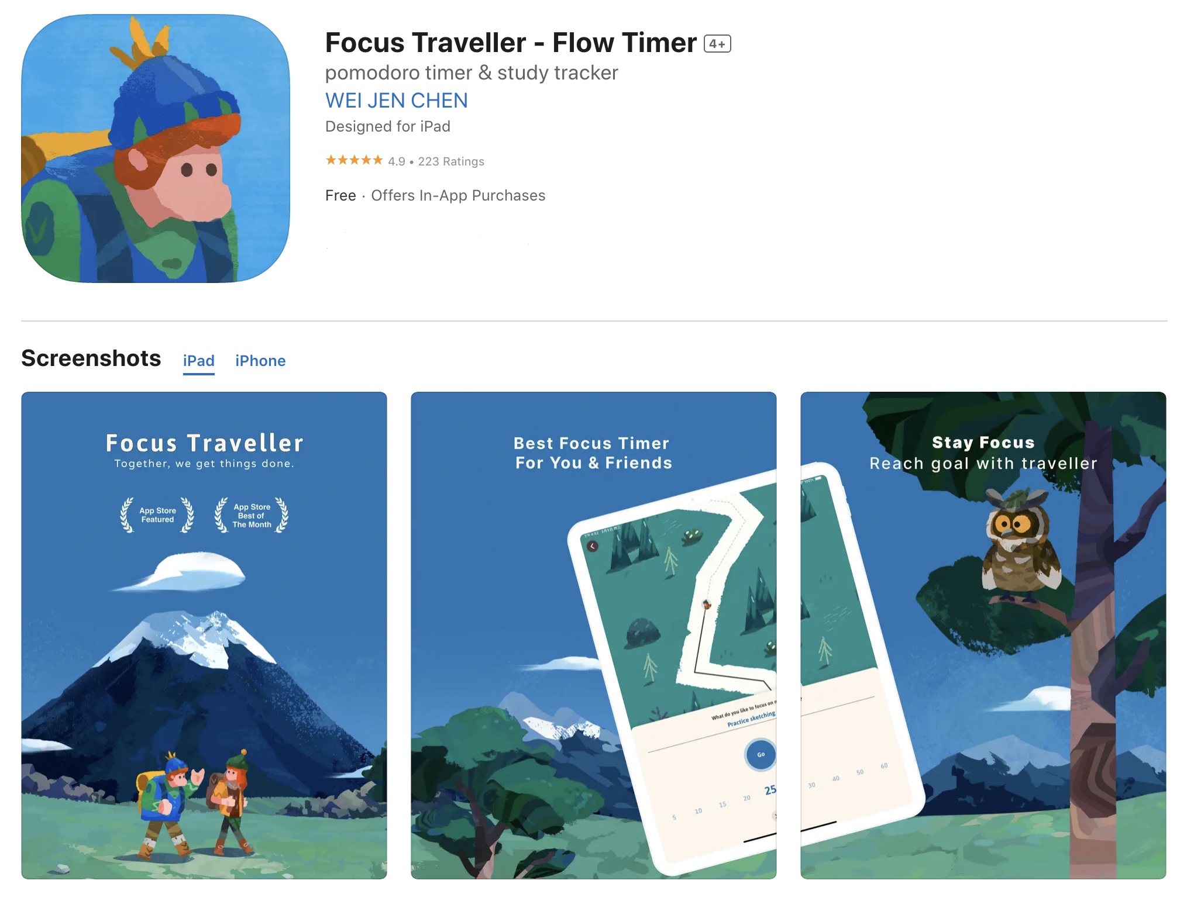Click the five-star rating icons
The height and width of the screenshot is (901, 1187).
tap(354, 160)
